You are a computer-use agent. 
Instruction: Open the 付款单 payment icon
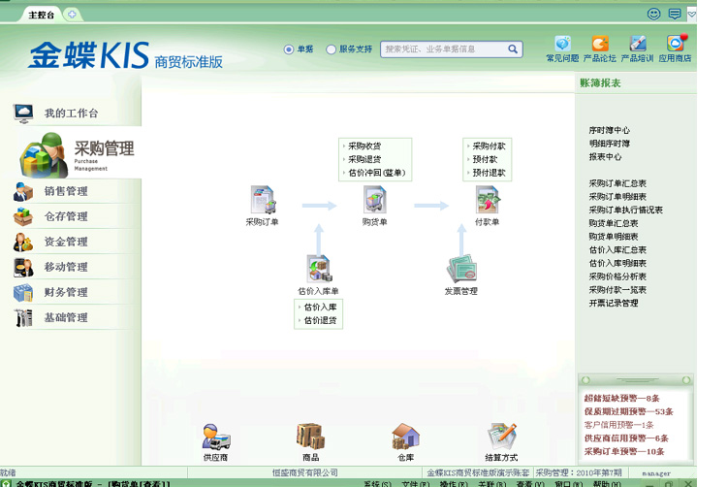[x=488, y=200]
